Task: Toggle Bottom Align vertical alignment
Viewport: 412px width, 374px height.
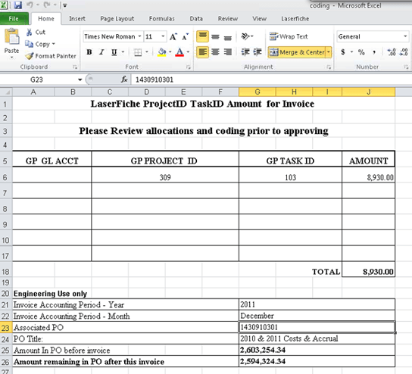Action: pos(227,37)
